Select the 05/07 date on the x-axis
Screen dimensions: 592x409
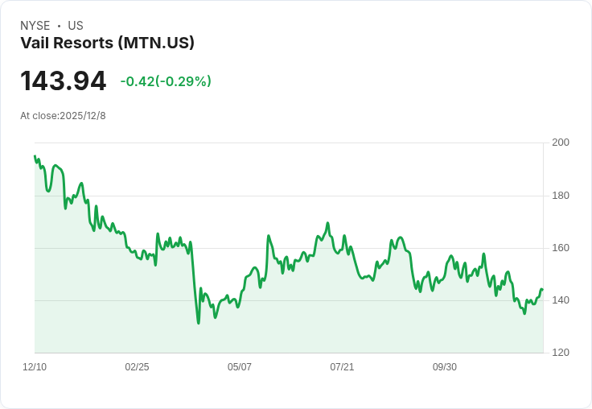[x=240, y=367]
